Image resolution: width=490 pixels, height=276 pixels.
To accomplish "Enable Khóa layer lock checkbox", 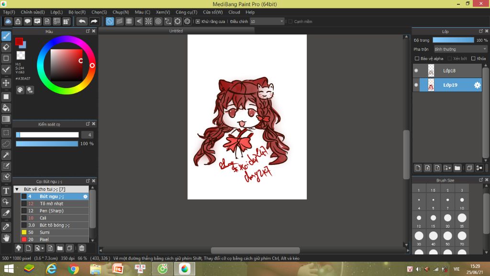I will click(473, 58).
